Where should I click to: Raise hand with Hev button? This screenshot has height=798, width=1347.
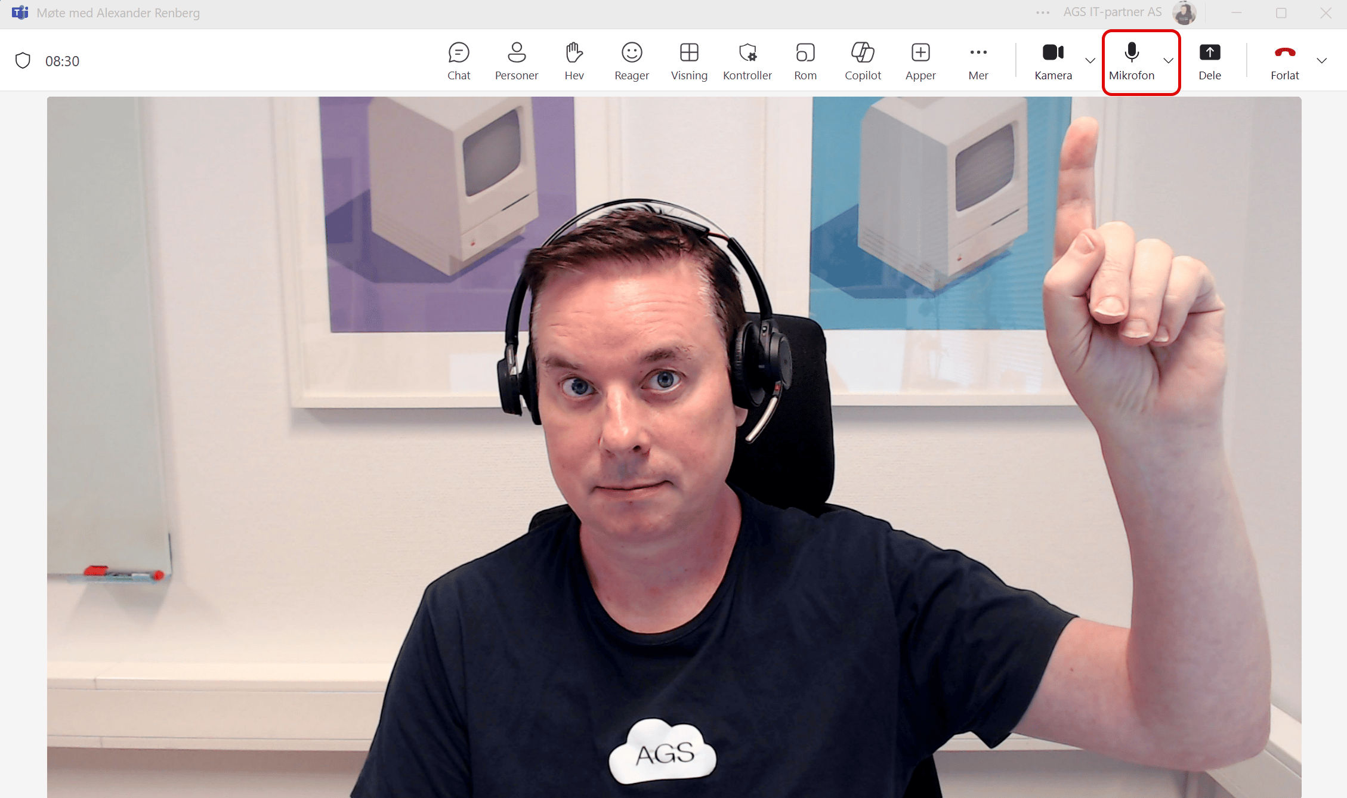pos(574,60)
